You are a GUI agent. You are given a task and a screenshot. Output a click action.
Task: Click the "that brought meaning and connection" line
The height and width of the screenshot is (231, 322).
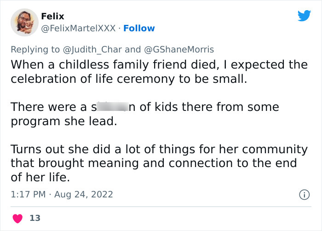[x=154, y=164]
